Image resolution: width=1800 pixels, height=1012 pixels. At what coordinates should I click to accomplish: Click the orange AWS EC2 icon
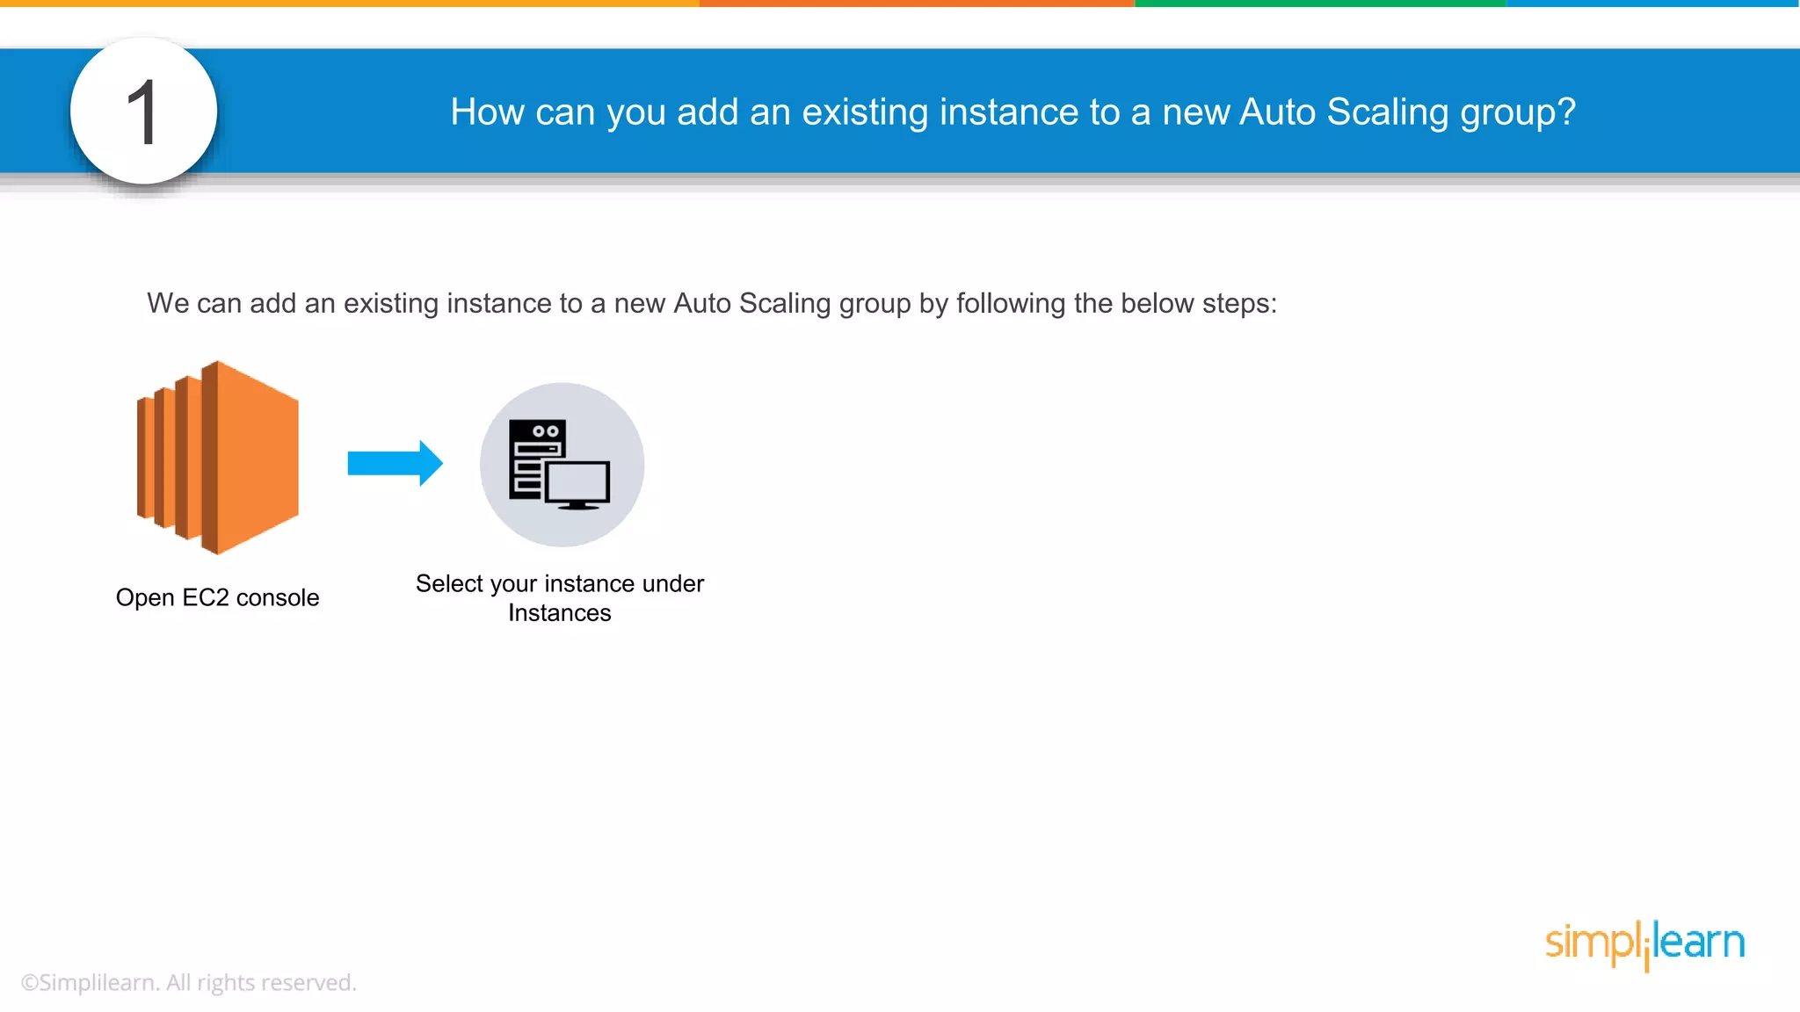218,457
